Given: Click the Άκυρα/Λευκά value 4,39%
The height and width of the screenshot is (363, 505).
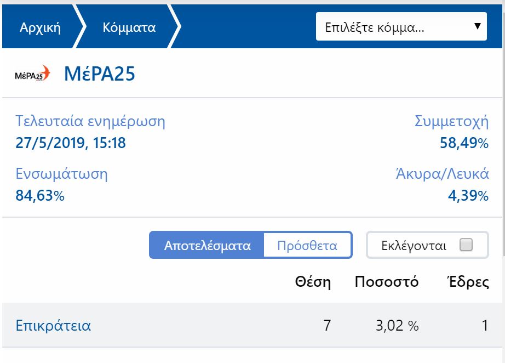Looking at the screenshot, I should coord(468,196).
